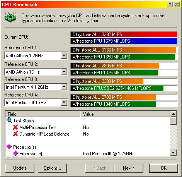Click the list scrollbar up arrow

pyautogui.click(x=173, y=114)
